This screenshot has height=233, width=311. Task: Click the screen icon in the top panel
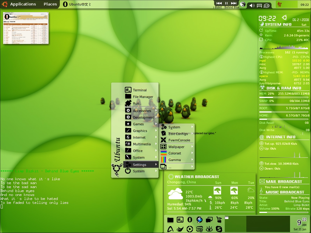click(x=259, y=5)
